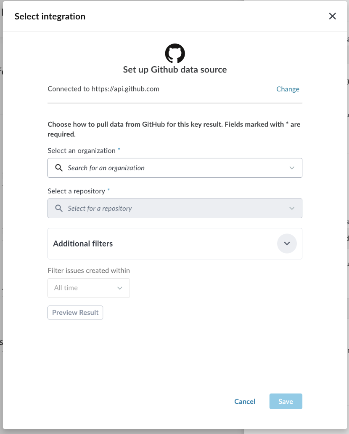The height and width of the screenshot is (434, 349).
Task: Click the Select integration dialog title
Action: [x=50, y=16]
